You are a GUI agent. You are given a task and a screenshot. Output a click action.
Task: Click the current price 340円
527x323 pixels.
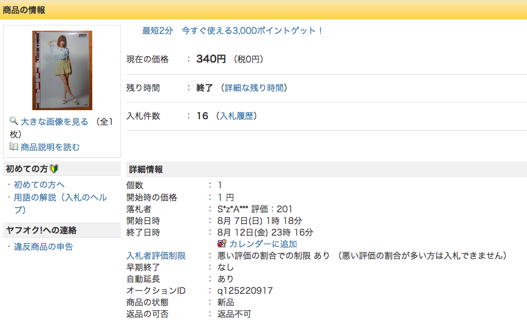(211, 59)
